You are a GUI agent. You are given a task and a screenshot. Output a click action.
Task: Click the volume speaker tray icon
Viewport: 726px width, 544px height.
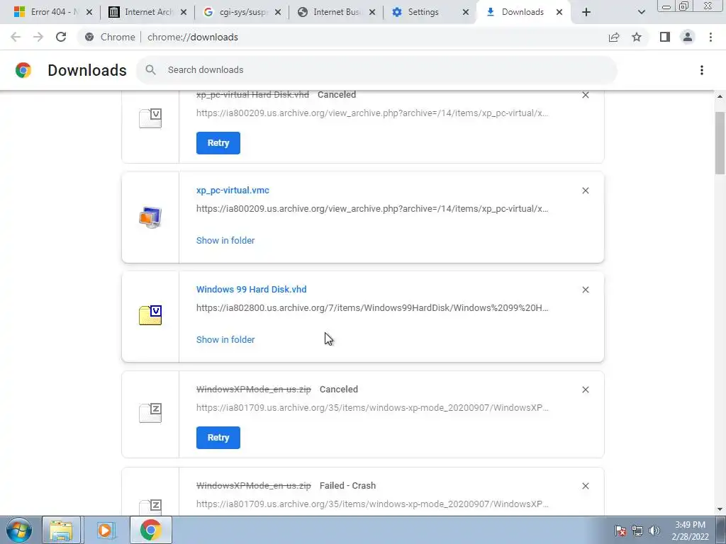[x=654, y=531]
